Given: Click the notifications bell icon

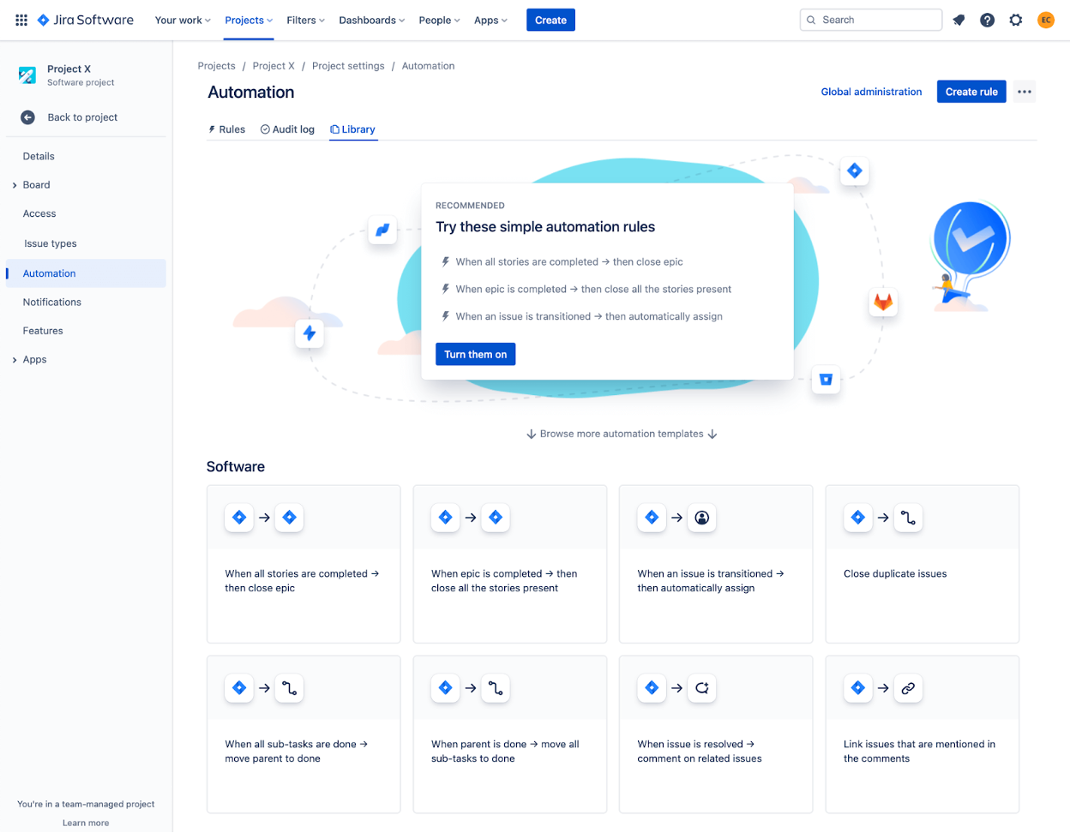Looking at the screenshot, I should [x=959, y=20].
